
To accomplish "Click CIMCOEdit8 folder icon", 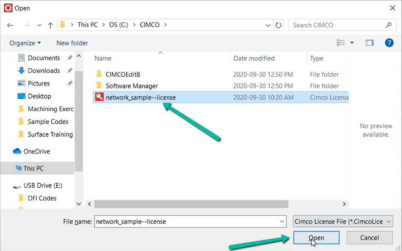I will (x=99, y=74).
